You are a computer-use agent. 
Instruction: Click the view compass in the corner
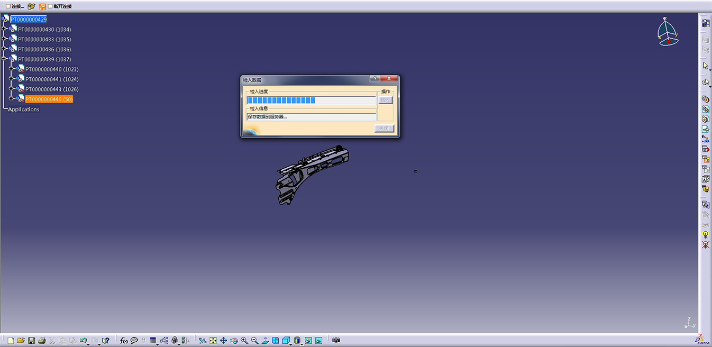coord(667,32)
